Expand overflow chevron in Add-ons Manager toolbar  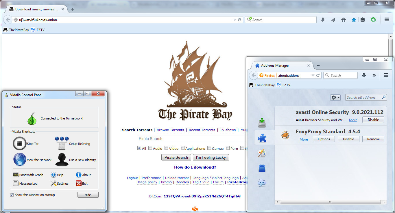(374, 75)
